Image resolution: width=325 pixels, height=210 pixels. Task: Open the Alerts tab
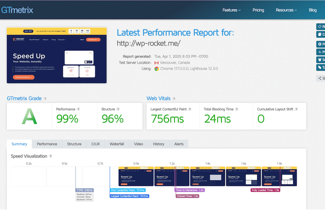179,144
